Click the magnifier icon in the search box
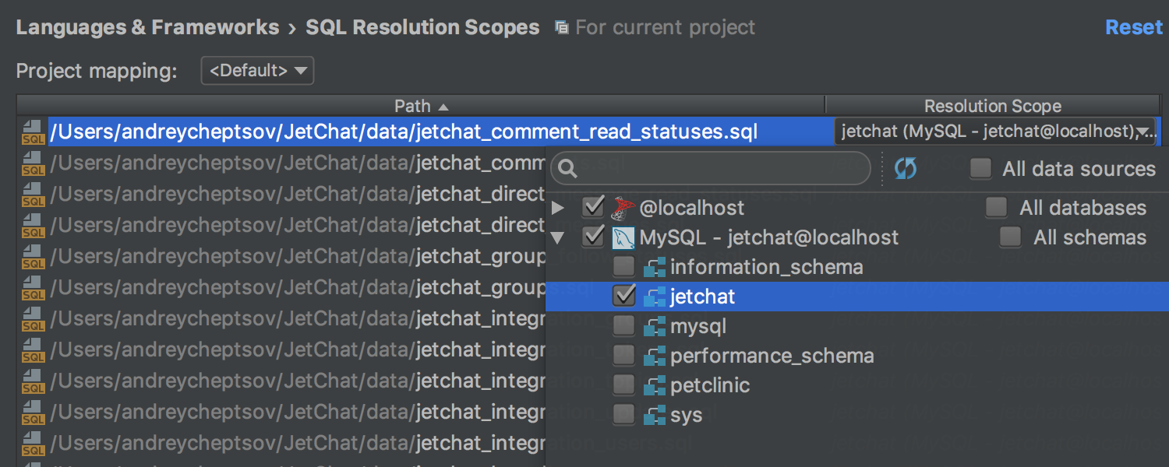The width and height of the screenshot is (1169, 467). pyautogui.click(x=568, y=169)
